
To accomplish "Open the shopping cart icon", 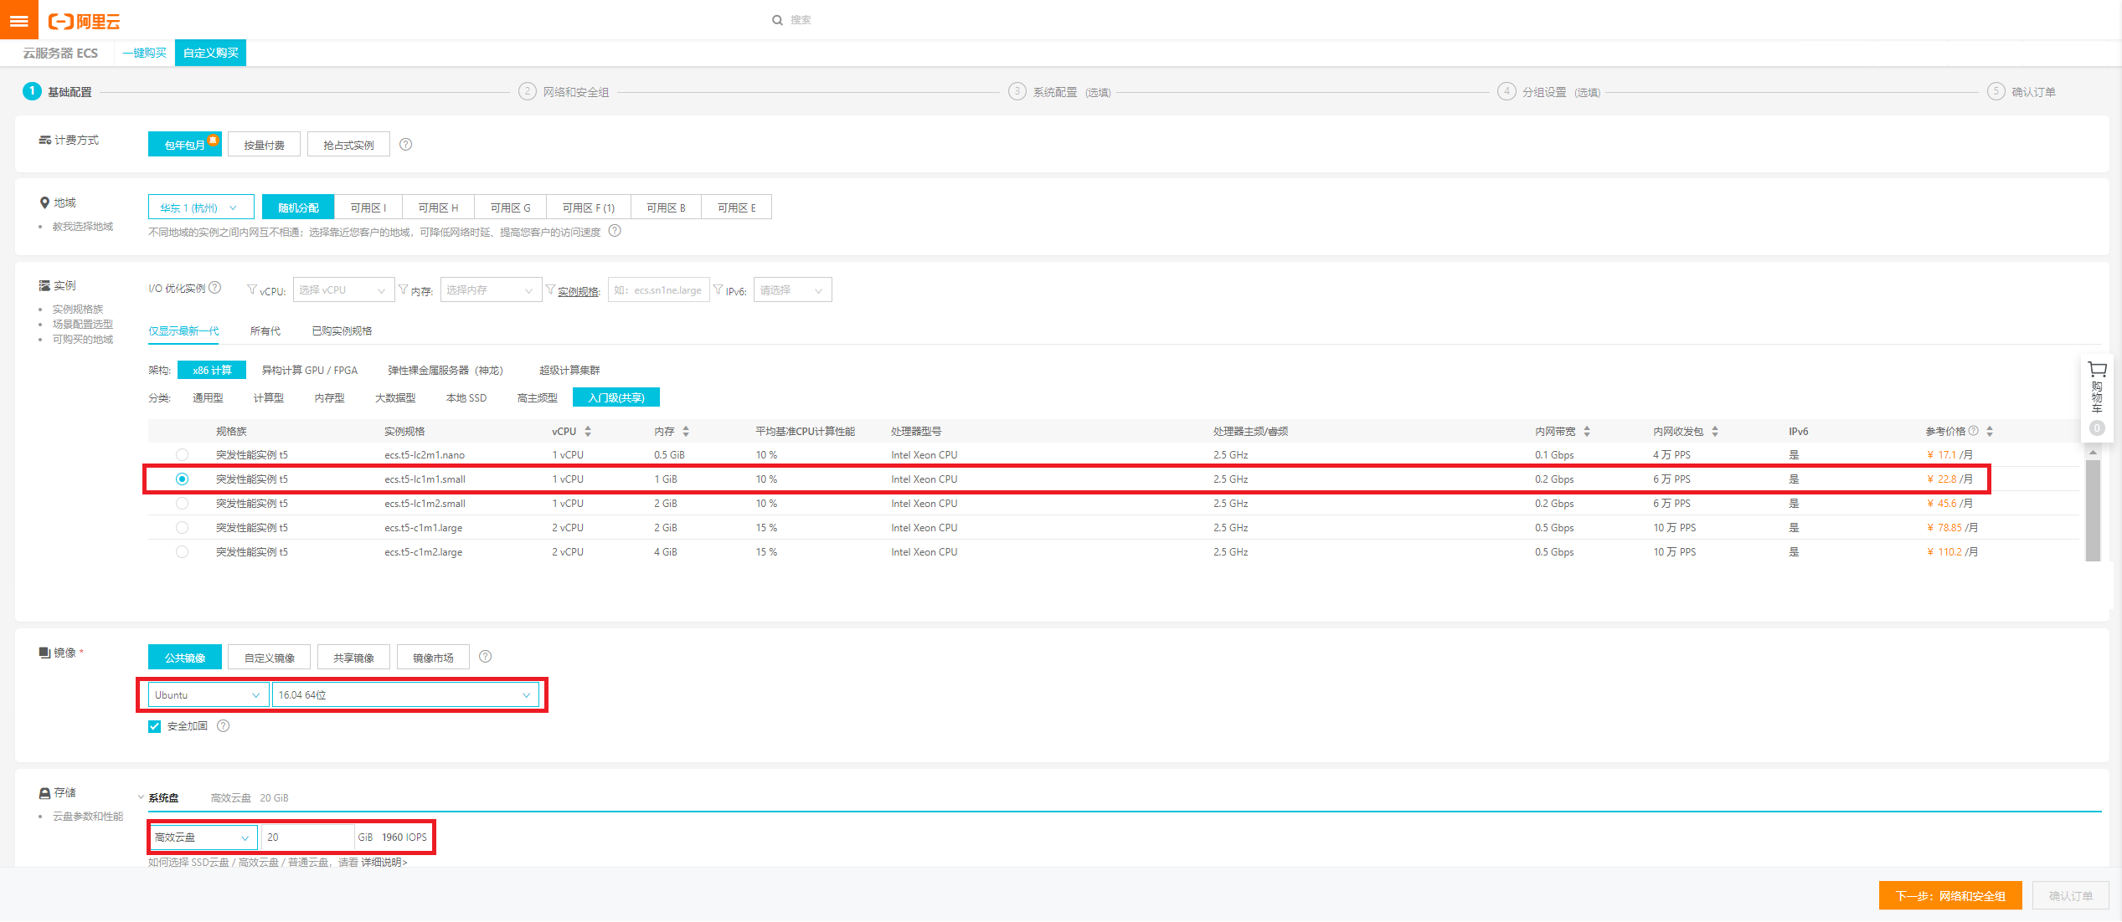I will click(x=2097, y=371).
